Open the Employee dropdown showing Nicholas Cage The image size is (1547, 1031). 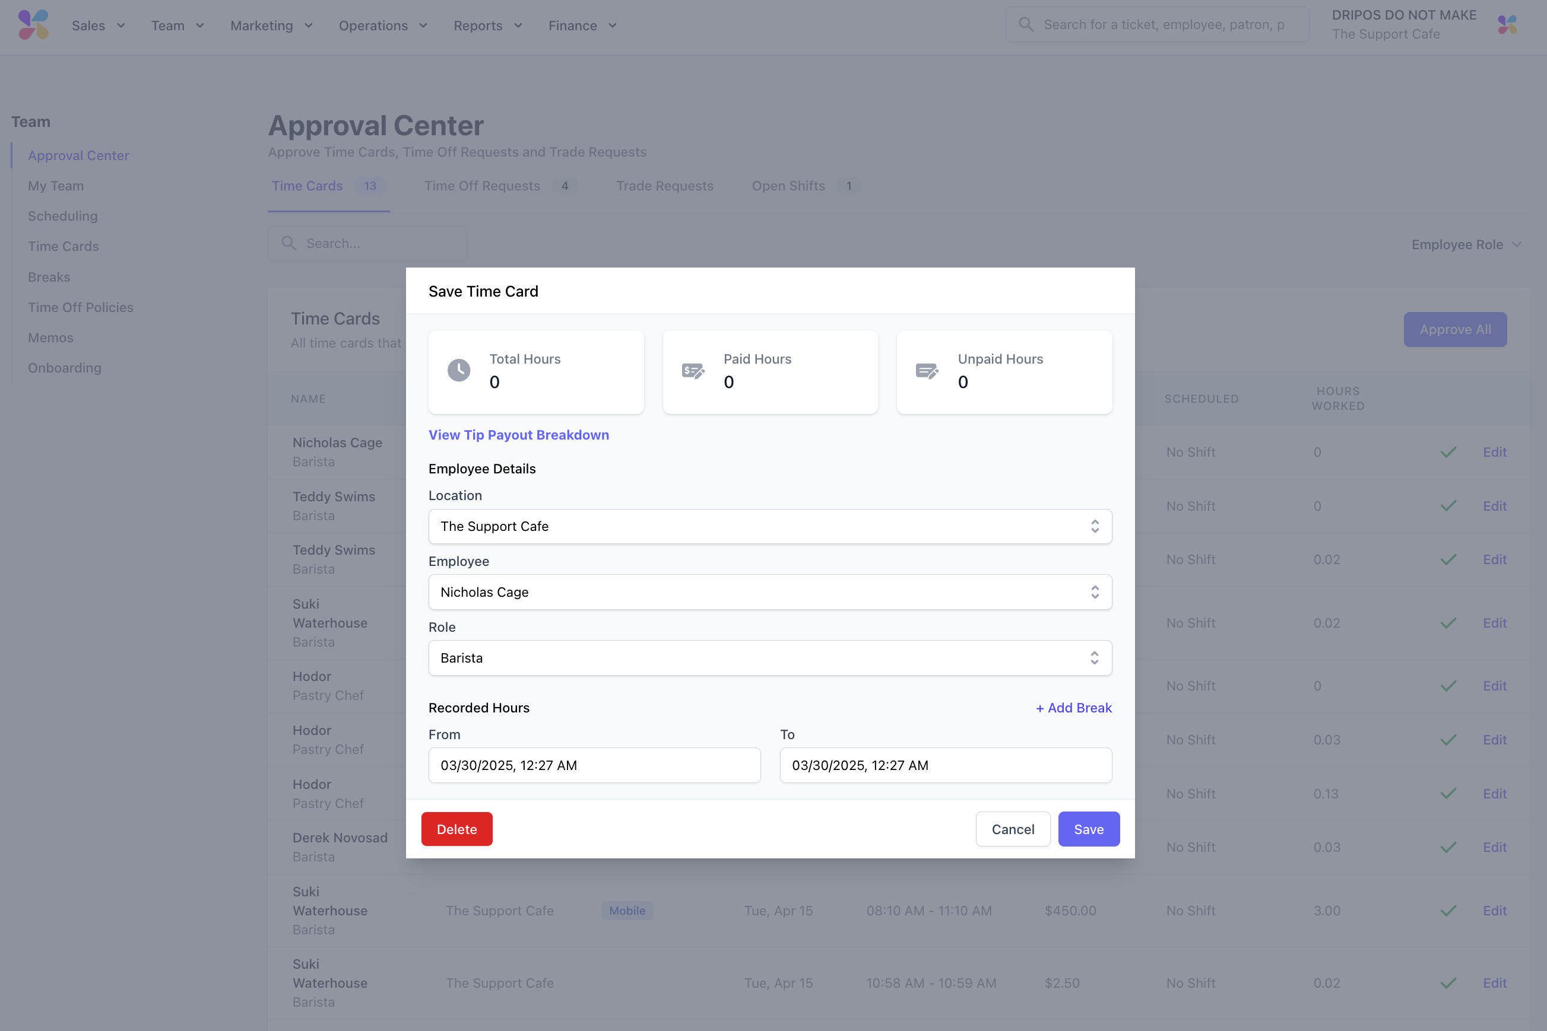tap(769, 592)
